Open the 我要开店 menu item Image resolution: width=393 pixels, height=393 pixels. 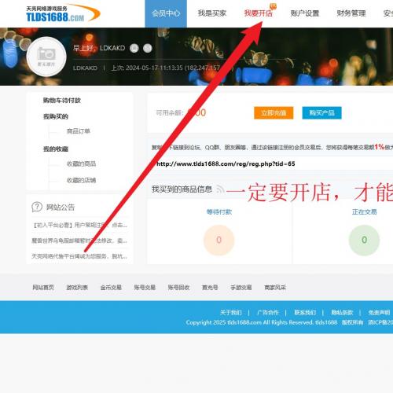tap(259, 13)
